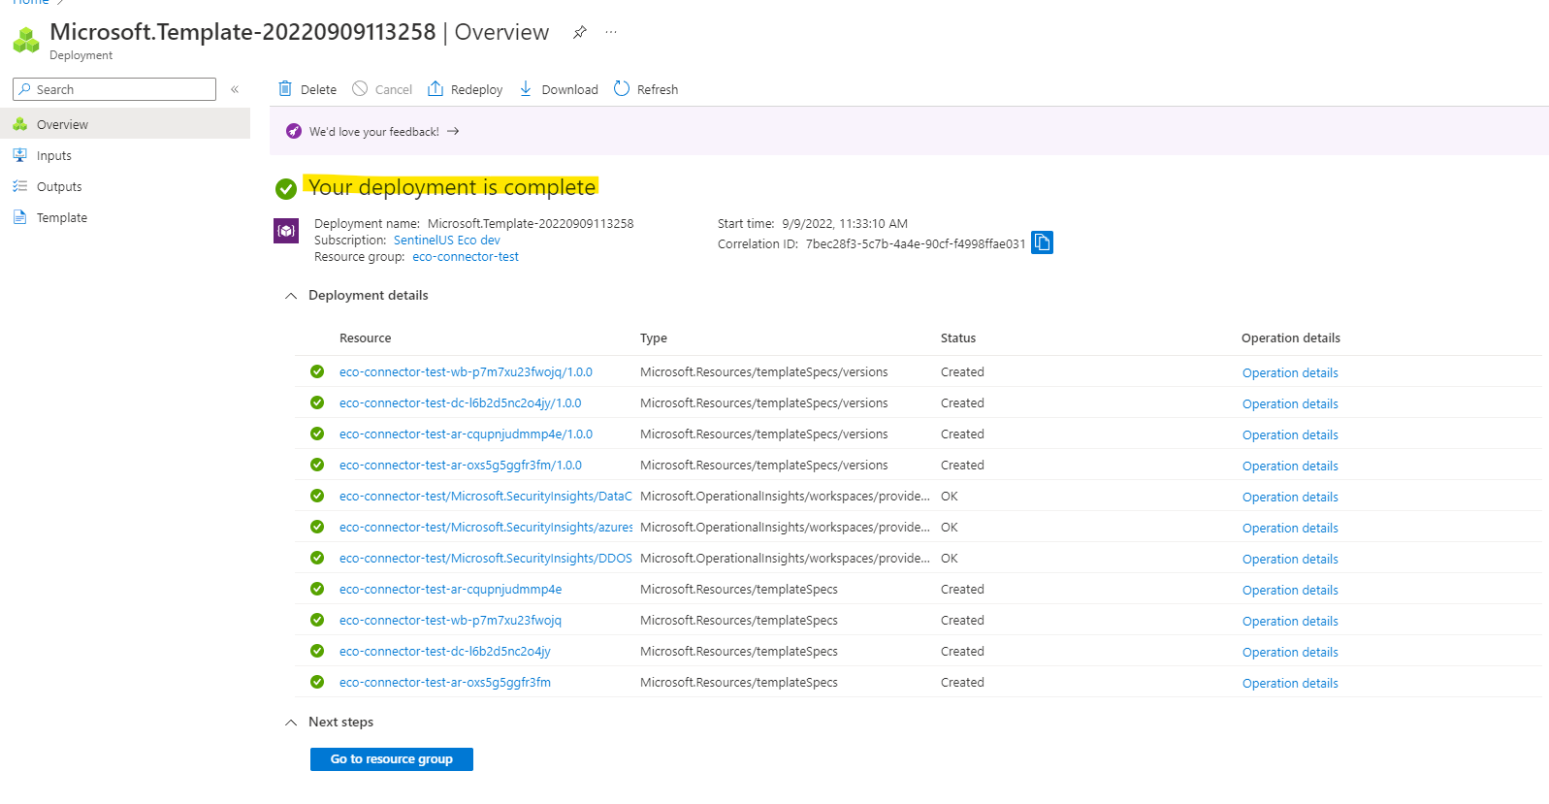Click the deployment cubes icon in header
Screen dimensions: 1549x804
coord(26,40)
